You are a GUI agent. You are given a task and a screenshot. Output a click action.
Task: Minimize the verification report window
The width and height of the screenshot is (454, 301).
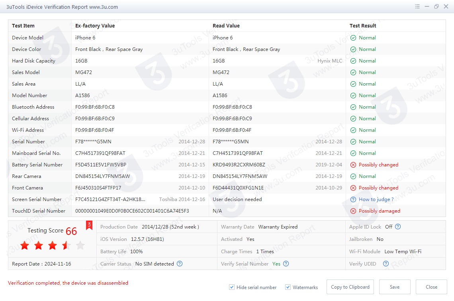coord(427,6)
